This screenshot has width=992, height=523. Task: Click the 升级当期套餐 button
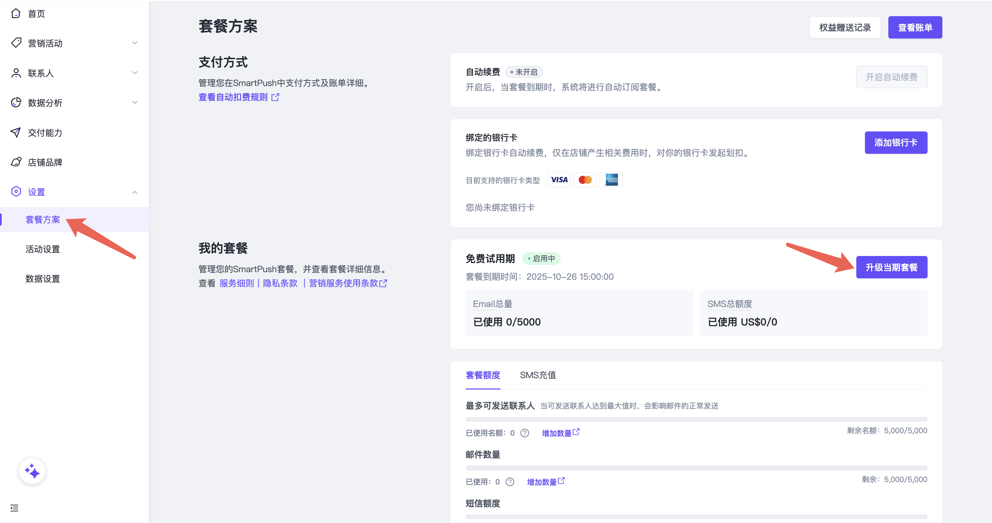coord(892,267)
